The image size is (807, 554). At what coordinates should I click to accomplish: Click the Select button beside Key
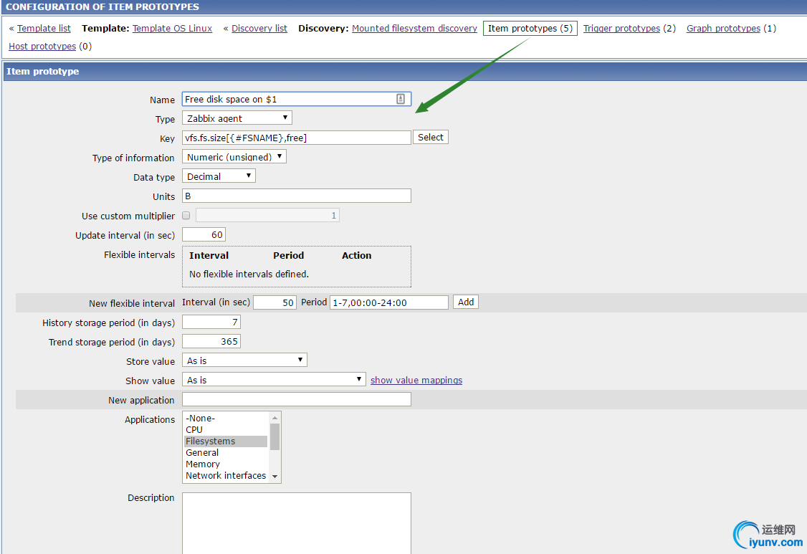coord(430,138)
